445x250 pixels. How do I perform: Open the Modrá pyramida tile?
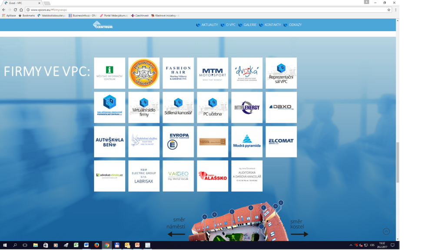click(247, 142)
